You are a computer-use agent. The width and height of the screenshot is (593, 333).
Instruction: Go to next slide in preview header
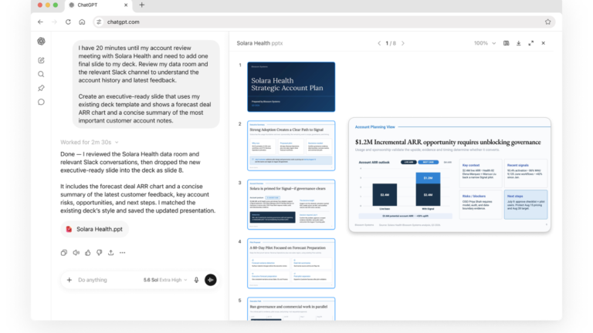(x=403, y=43)
